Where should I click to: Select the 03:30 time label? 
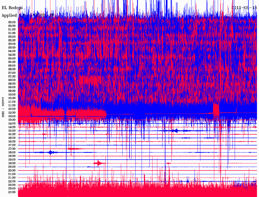12,48
